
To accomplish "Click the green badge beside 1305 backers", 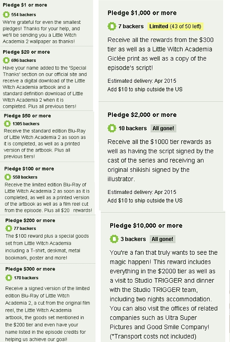I will click(x=7, y=124).
